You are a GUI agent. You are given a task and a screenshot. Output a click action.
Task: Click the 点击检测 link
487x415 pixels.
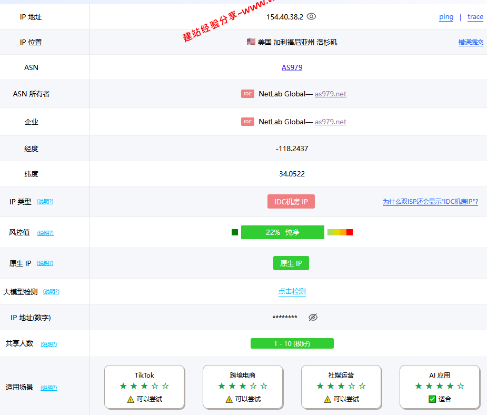(x=292, y=292)
